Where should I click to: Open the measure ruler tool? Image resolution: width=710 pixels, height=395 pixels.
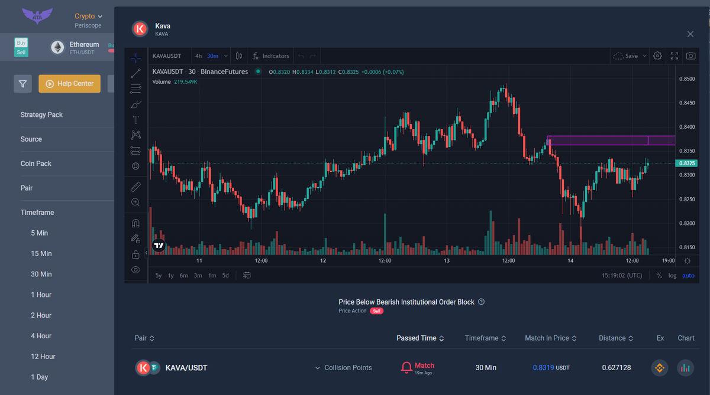pos(135,187)
